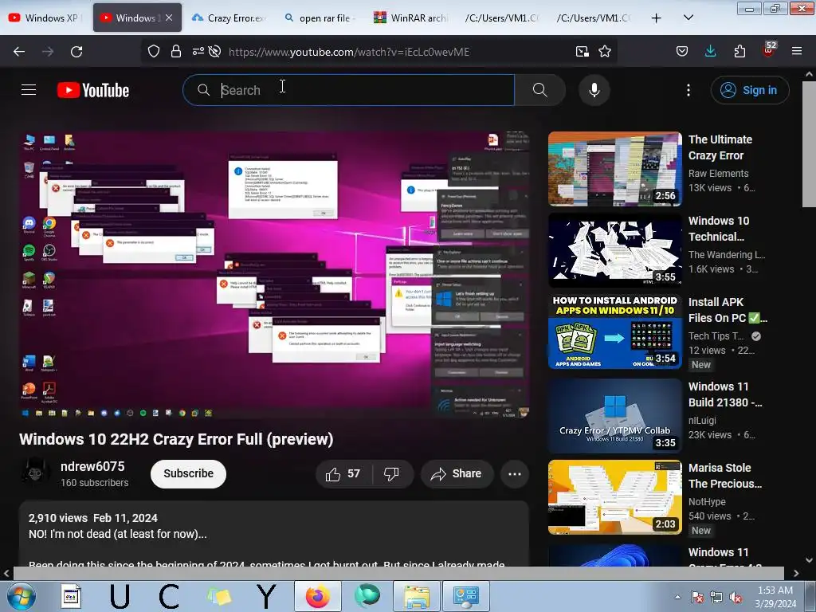Click the ad blocker icon showing 52
This screenshot has width=816, height=612.
coord(769,50)
